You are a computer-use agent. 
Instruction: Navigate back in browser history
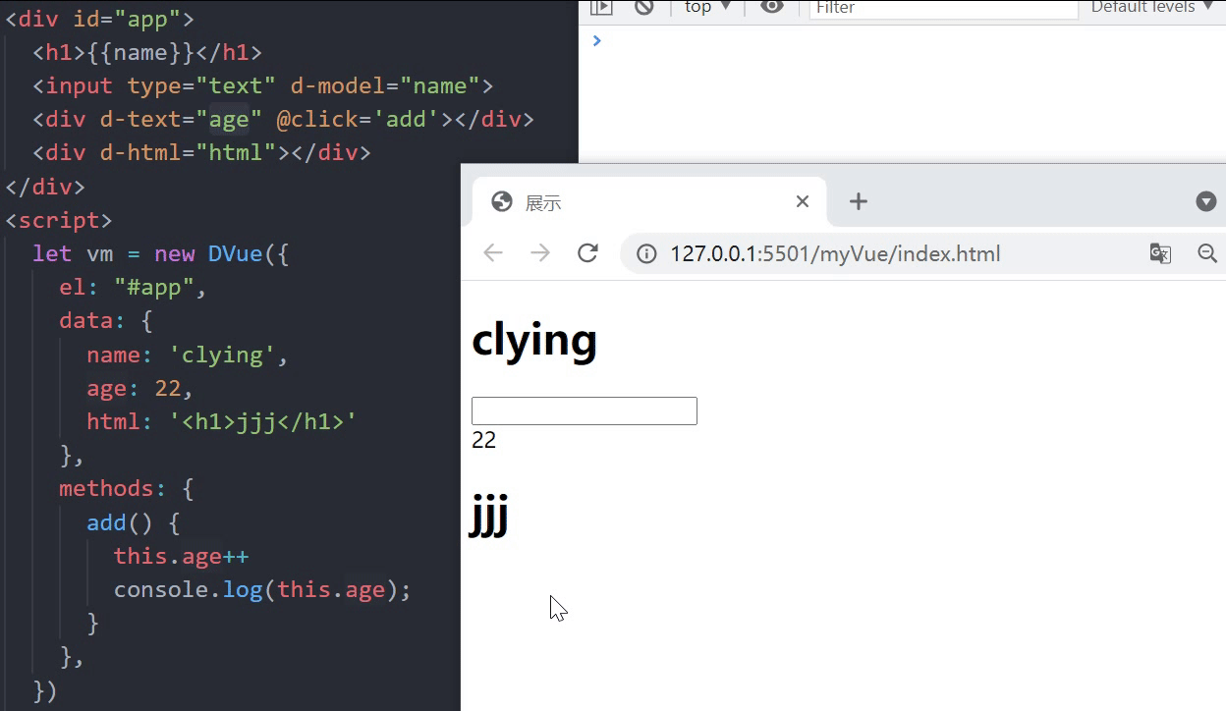pos(492,252)
